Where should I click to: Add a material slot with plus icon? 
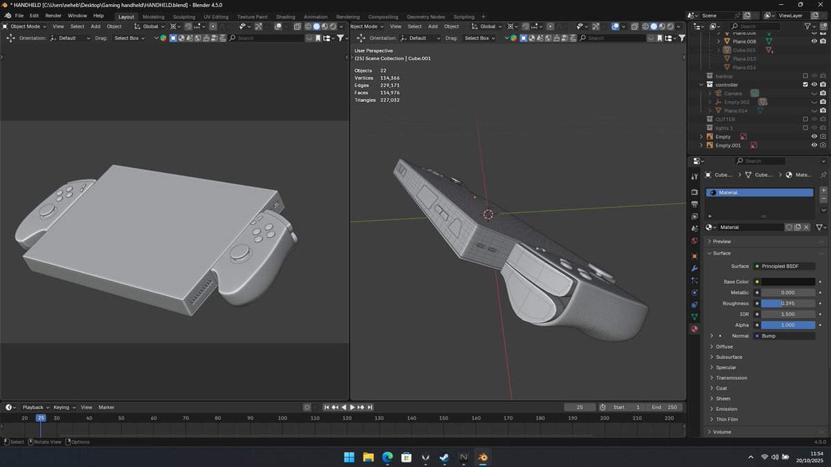click(823, 190)
